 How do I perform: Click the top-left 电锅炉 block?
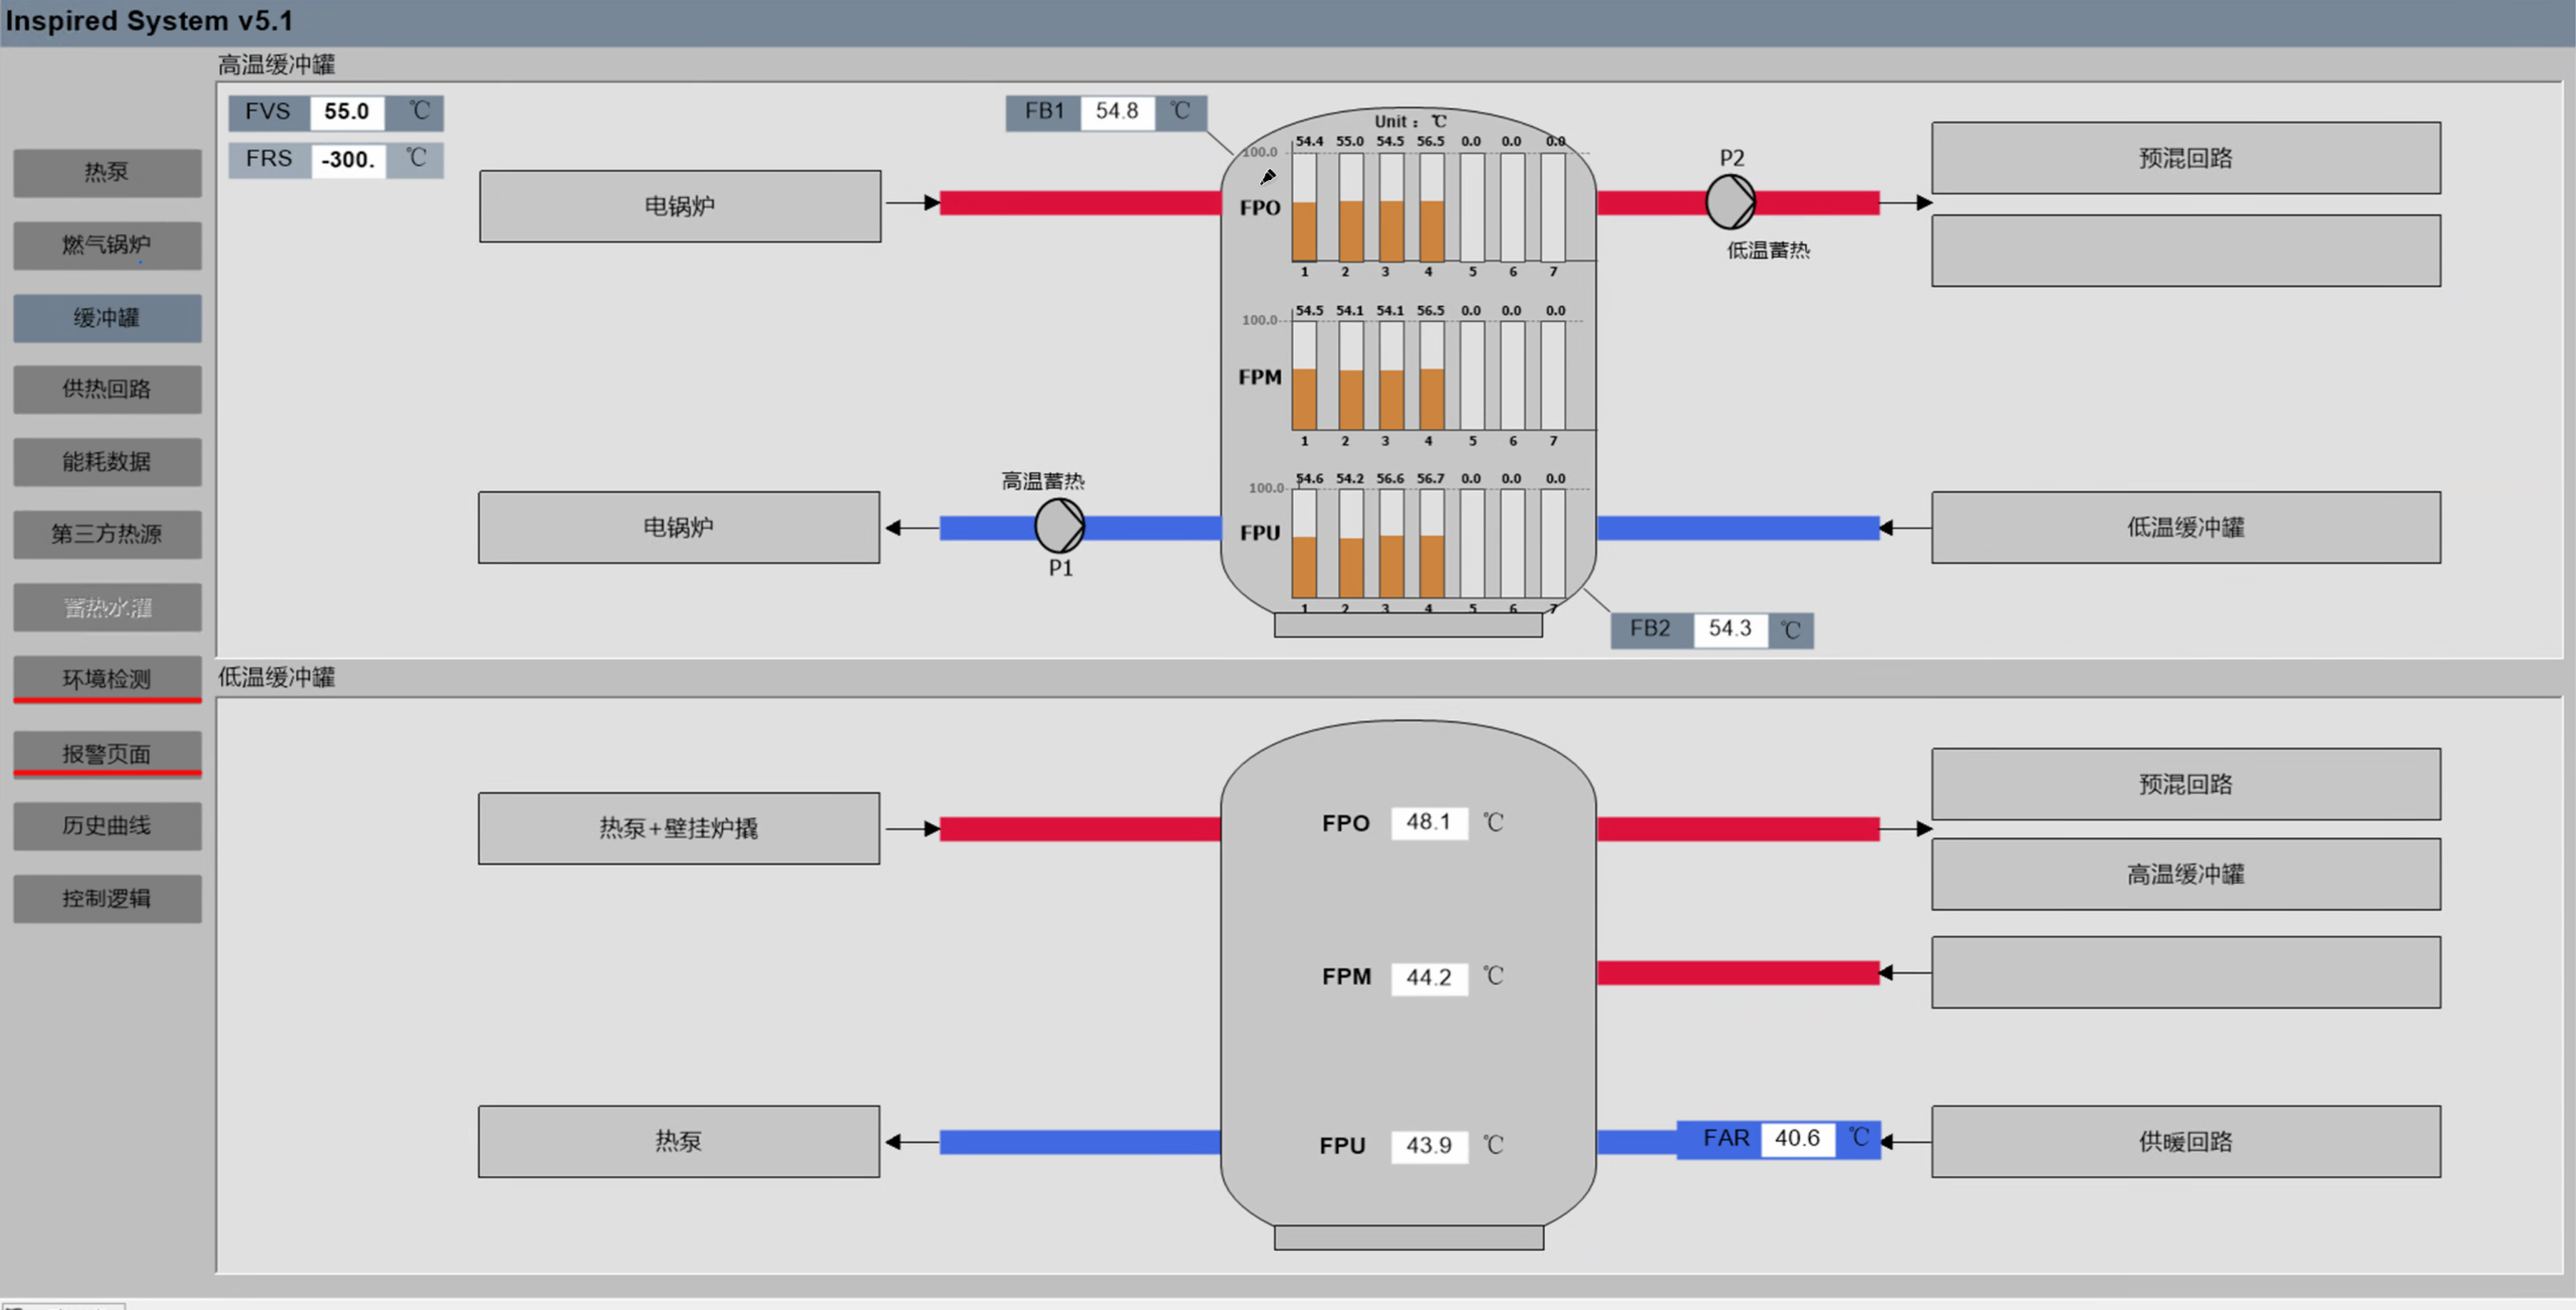tap(680, 206)
